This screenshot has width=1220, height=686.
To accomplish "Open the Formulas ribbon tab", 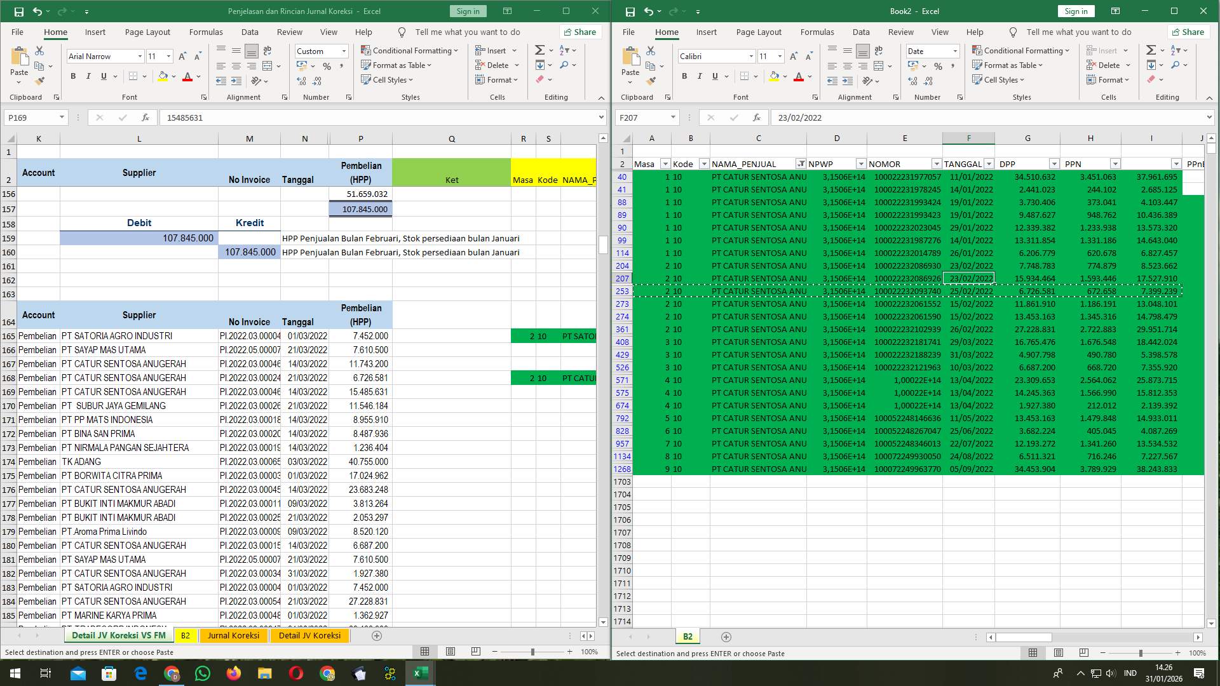I will coord(206,32).
